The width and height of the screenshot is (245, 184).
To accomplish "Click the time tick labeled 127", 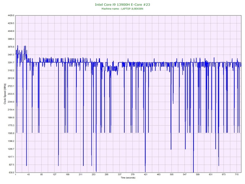I will click(54, 174).
